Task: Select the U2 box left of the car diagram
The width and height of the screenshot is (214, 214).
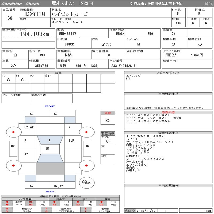Action: pos(13,146)
